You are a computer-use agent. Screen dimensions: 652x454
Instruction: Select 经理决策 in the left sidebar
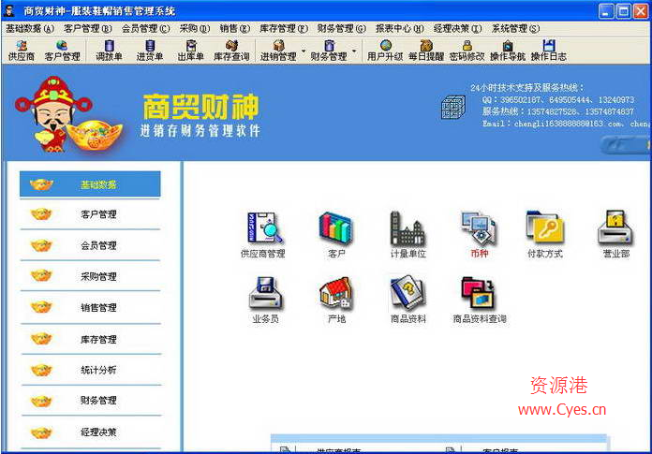(90, 432)
